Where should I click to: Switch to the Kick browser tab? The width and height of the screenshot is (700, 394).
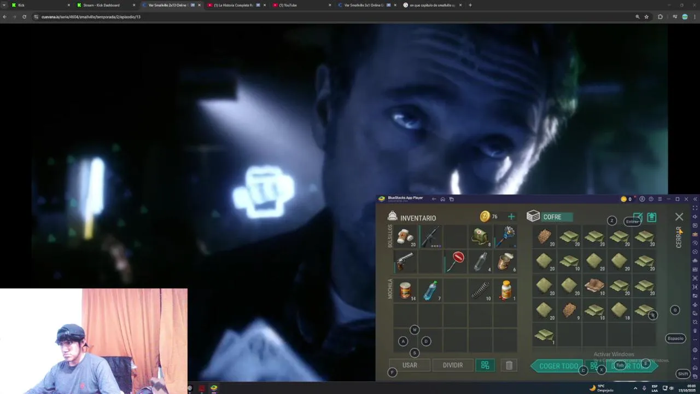point(41,5)
